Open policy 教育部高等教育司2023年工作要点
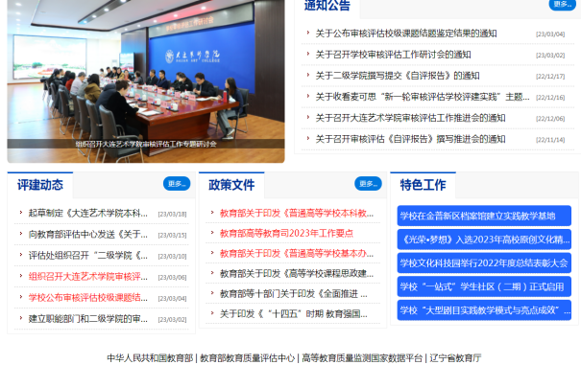Screen dimensions: 581x365 286,234
